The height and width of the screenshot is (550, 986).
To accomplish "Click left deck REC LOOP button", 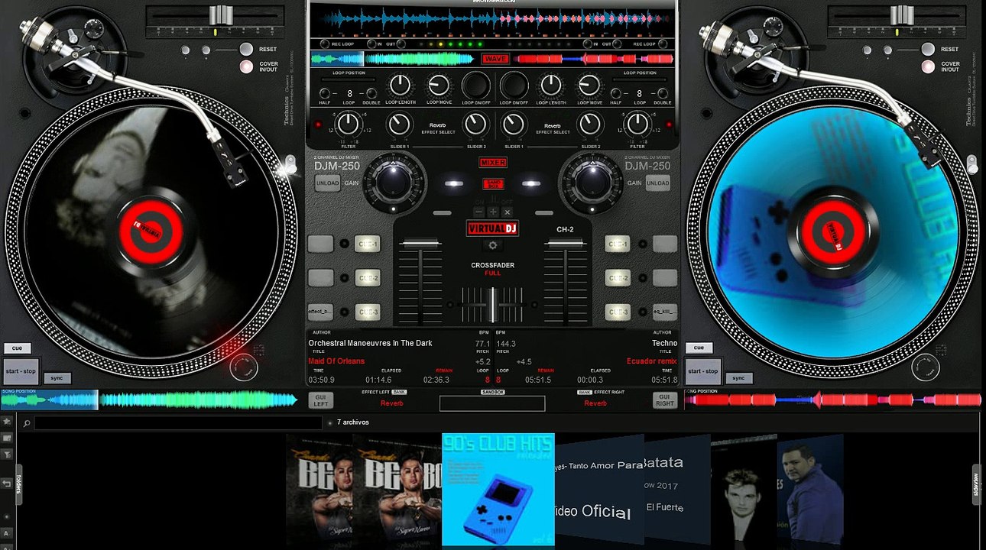I will 324,44.
